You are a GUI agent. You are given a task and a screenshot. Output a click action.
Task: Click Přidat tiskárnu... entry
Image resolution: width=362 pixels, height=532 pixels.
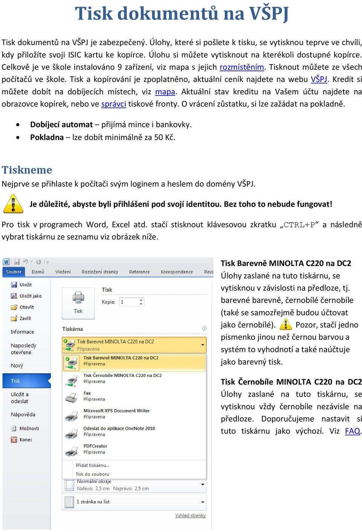(x=93, y=465)
